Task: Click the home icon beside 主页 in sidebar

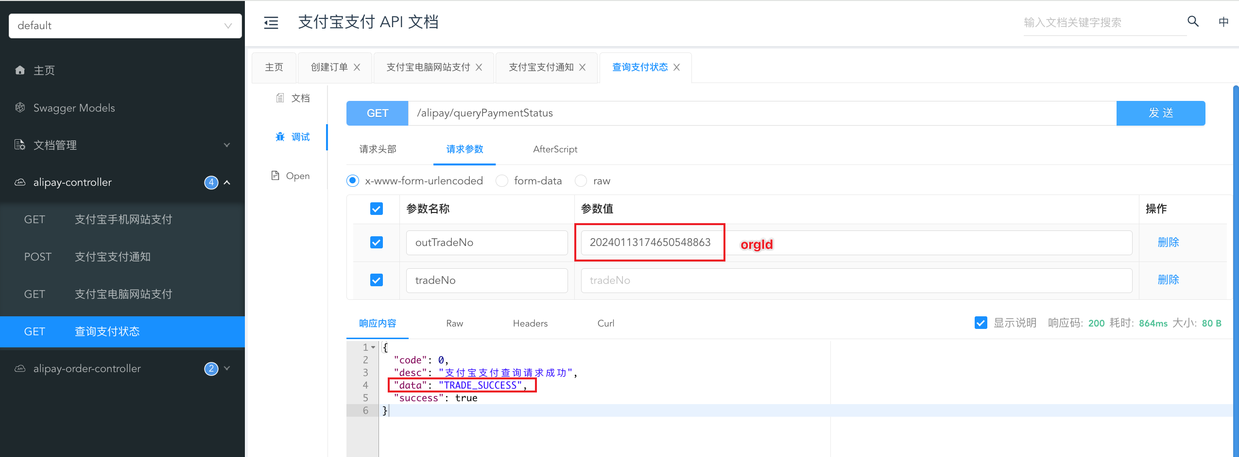Action: tap(20, 70)
